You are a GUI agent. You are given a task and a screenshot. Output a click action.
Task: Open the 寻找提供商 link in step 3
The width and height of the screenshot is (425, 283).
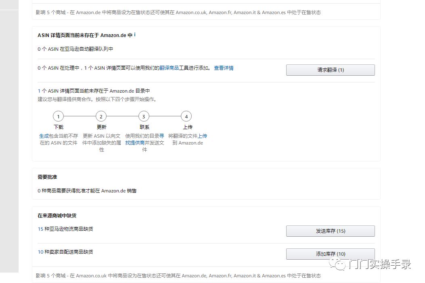pos(144,139)
